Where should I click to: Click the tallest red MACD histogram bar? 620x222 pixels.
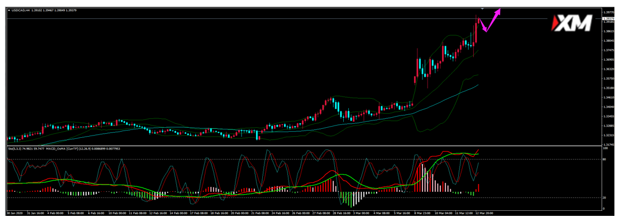click(420, 178)
